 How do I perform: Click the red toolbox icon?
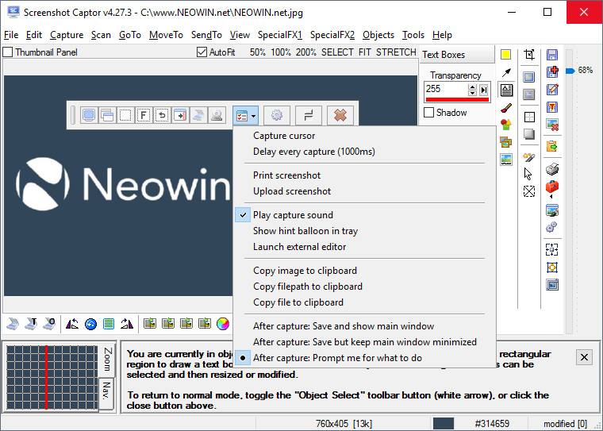tap(552, 187)
